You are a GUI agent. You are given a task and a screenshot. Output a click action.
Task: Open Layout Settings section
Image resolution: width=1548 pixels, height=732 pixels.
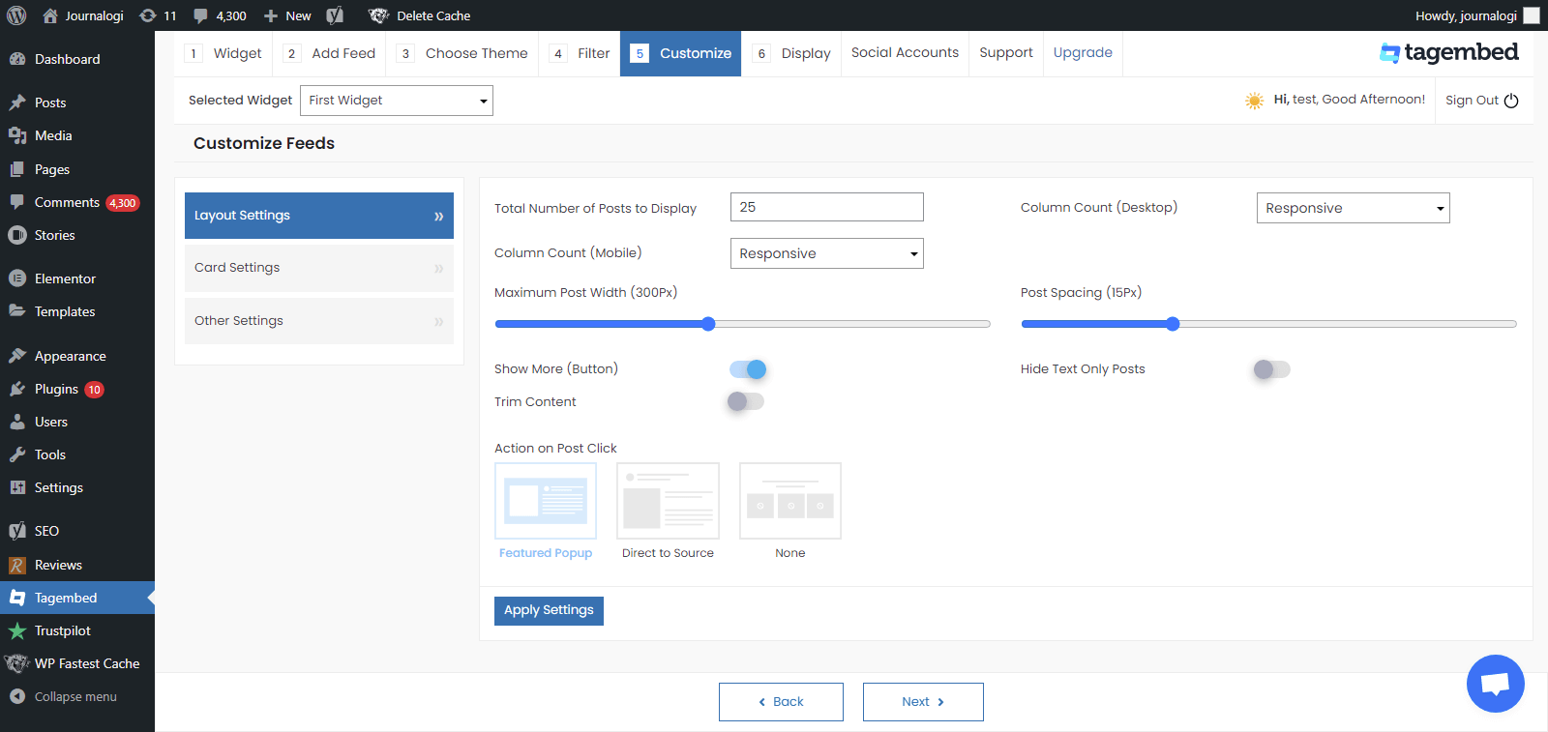(319, 216)
